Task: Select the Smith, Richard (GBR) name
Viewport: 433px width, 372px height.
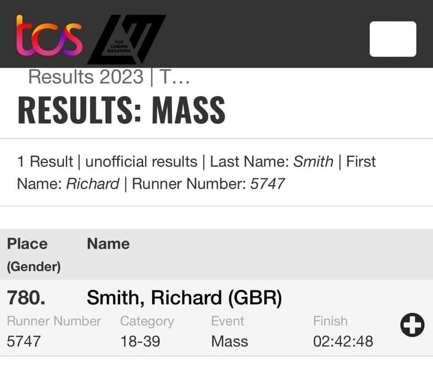Action: click(x=184, y=298)
